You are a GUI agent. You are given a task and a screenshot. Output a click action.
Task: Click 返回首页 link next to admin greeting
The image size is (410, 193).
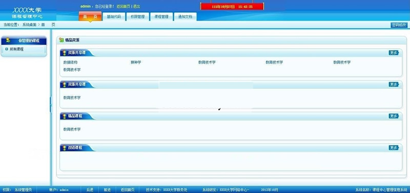(x=124, y=6)
